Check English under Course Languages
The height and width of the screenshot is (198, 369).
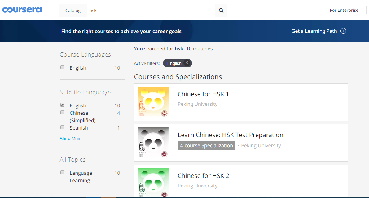[62, 67]
